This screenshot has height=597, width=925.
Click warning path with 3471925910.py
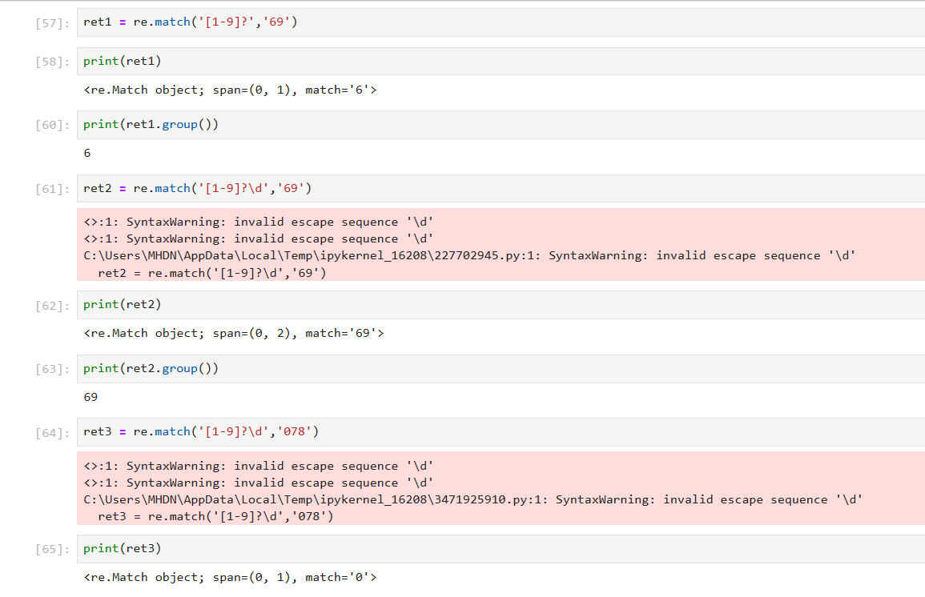(x=473, y=499)
